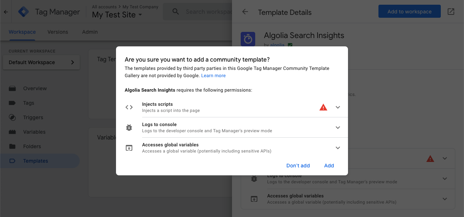Click the warning triangle beside Injects scripts
This screenshot has height=217, width=464.
323,107
